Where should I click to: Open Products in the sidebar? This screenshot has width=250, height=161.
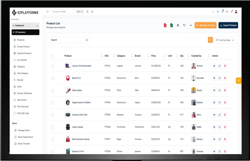(19, 40)
